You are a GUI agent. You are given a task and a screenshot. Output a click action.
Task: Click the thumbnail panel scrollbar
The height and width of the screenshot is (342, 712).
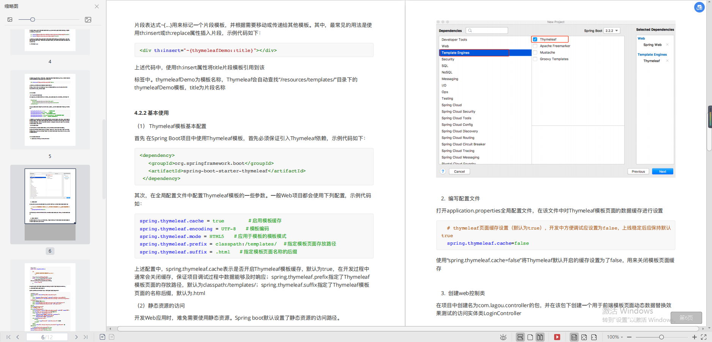click(104, 159)
